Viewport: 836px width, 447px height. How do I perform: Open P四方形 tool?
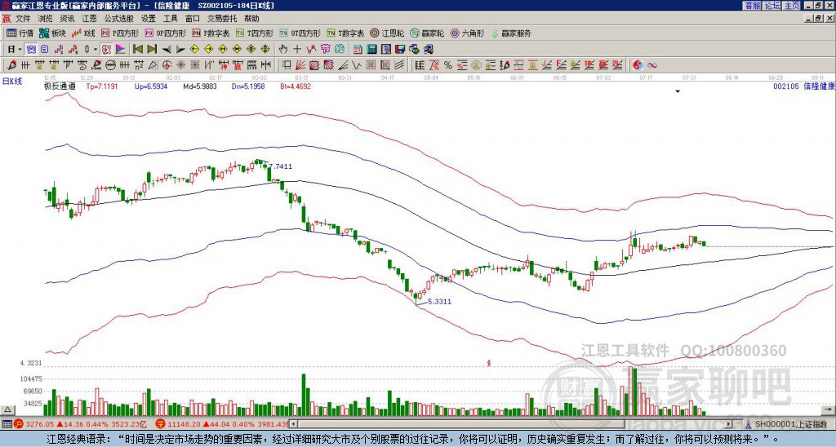point(119,33)
